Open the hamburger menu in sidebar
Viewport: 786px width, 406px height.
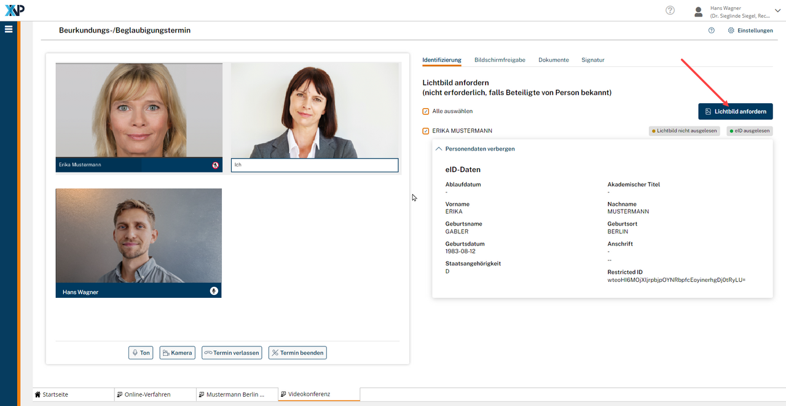tap(9, 29)
